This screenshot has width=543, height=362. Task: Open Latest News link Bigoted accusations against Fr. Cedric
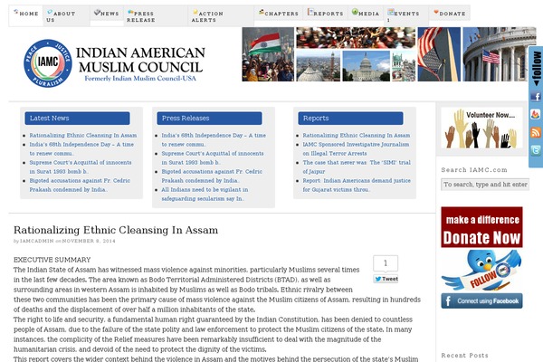click(80, 185)
